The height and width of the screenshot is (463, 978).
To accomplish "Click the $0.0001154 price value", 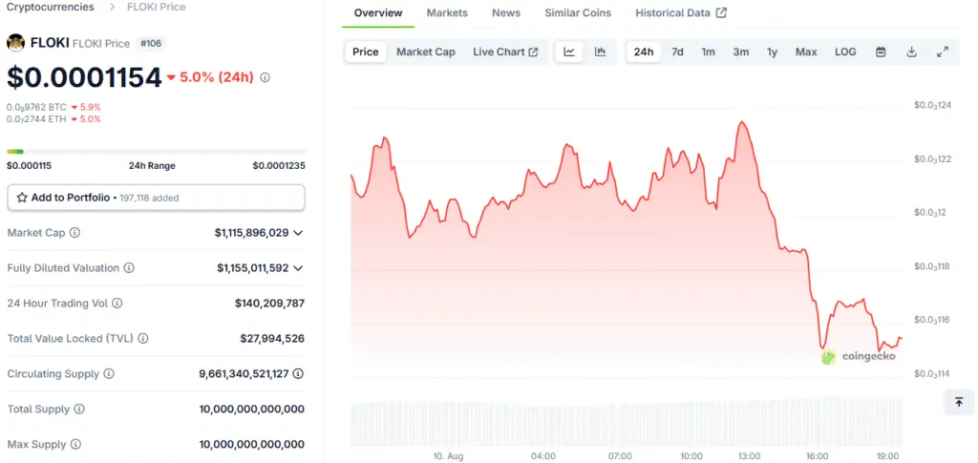I will (x=84, y=77).
